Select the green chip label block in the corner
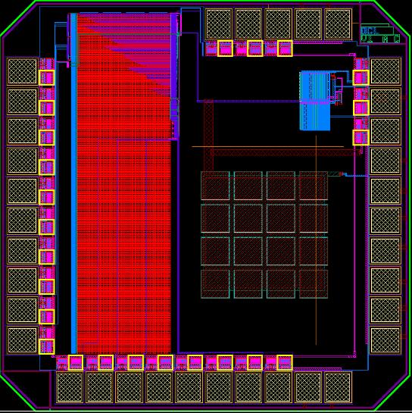412x413 pixels. (x=380, y=33)
